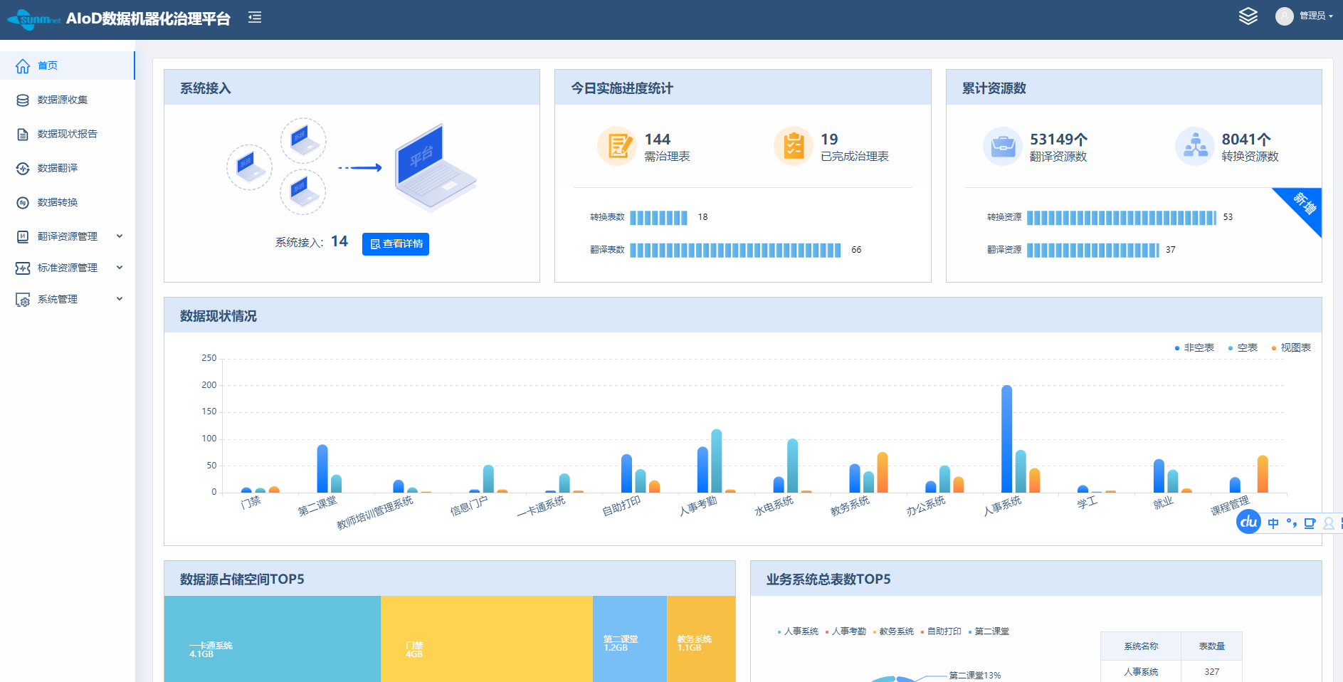Toggle the 视图表 legend series
Screen dimensions: 1343x682
(1291, 348)
